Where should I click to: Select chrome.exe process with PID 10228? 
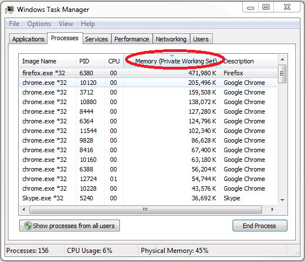(148, 188)
